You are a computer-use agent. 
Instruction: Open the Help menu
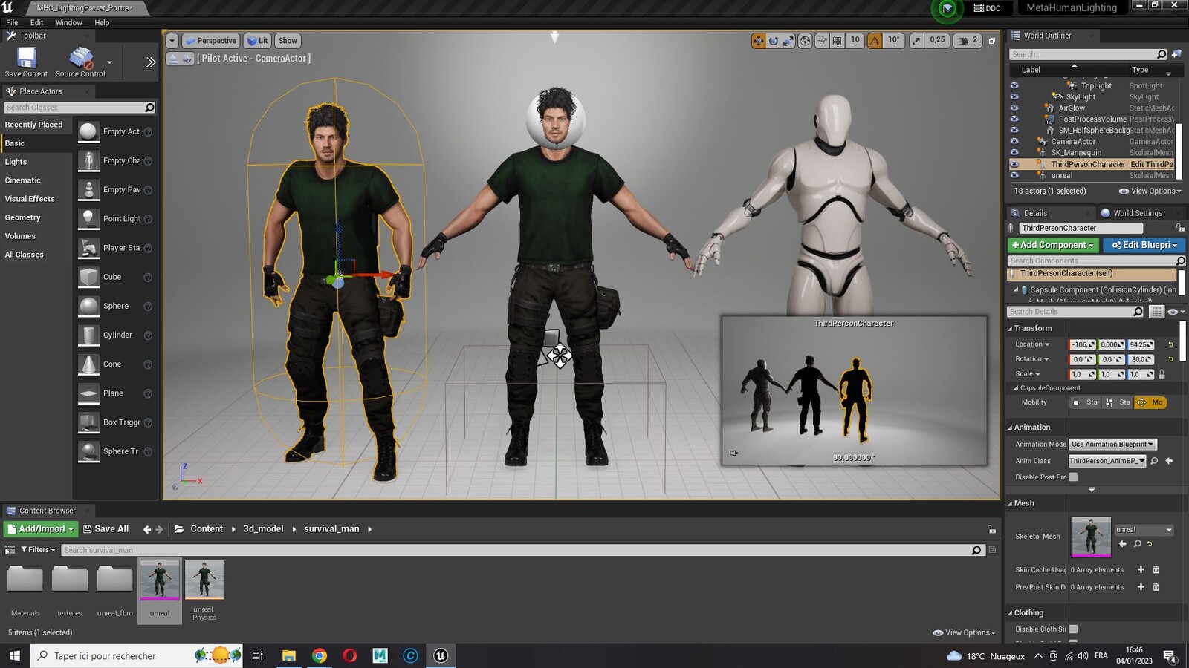(x=102, y=23)
